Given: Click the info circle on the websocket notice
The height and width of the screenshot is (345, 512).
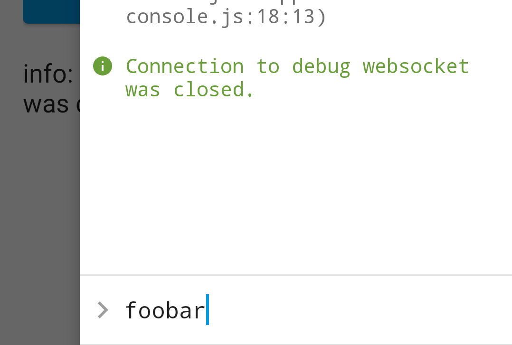Looking at the screenshot, I should tap(103, 66).
